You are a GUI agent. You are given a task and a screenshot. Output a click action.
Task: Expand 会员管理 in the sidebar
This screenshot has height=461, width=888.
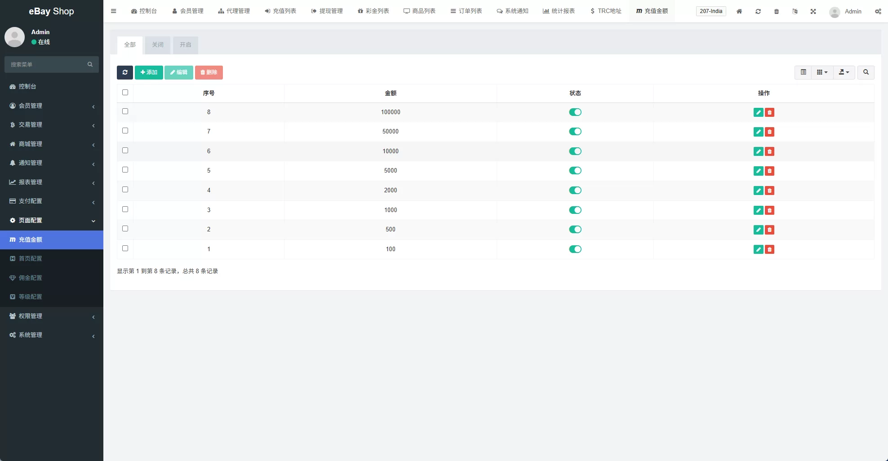[x=52, y=106]
